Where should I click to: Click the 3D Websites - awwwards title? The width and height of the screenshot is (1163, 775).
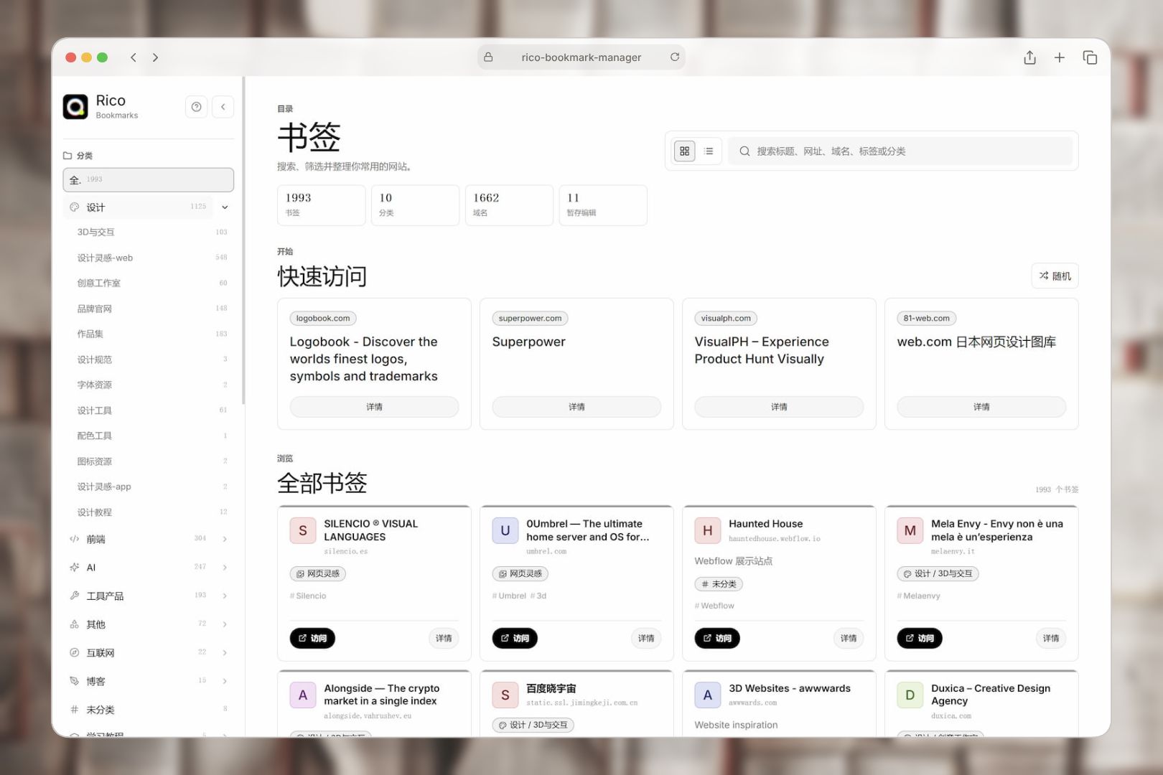pyautogui.click(x=790, y=688)
